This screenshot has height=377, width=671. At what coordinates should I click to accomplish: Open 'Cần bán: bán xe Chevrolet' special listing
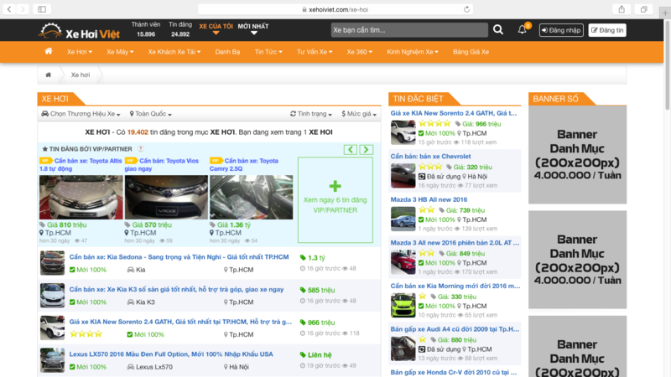pyautogui.click(x=430, y=157)
